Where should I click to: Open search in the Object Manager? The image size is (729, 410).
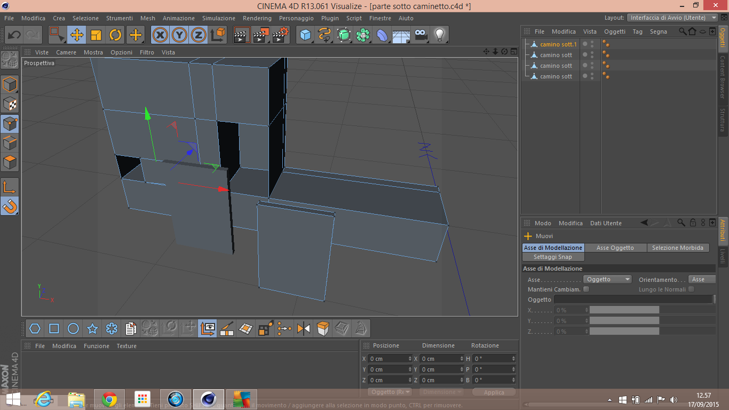click(x=683, y=31)
